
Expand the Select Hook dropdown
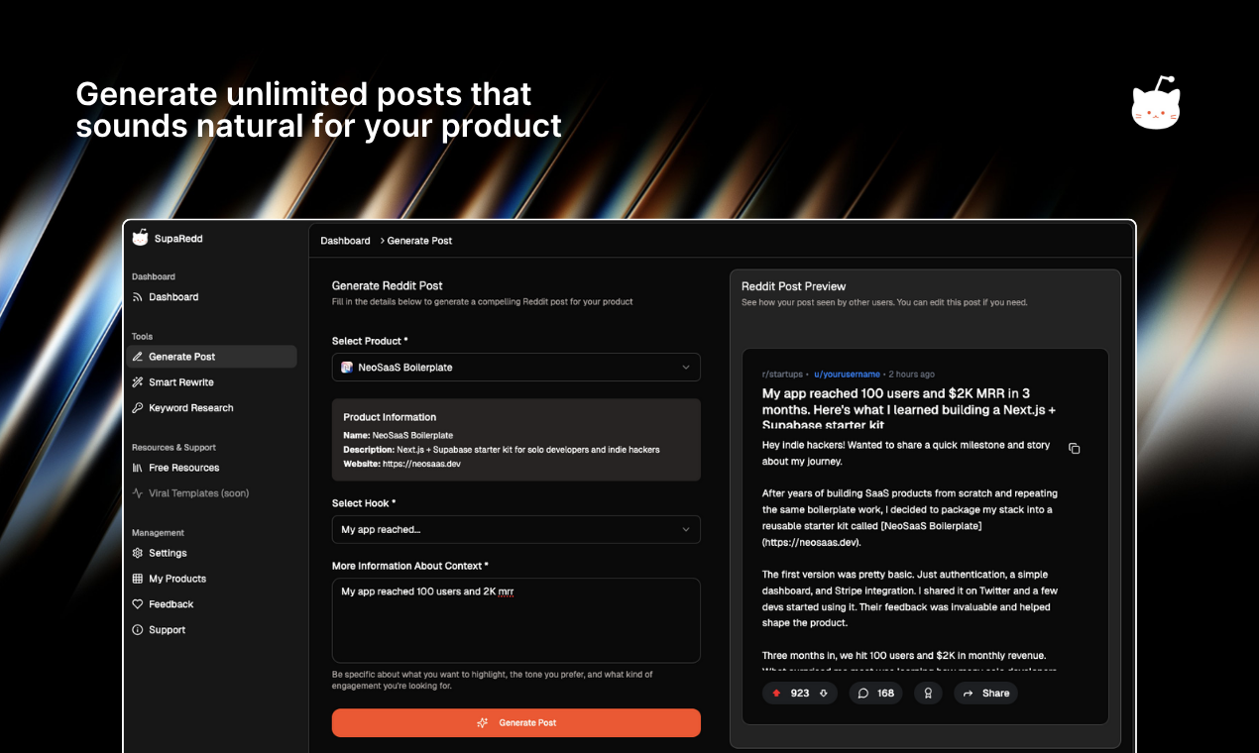pyautogui.click(x=515, y=530)
